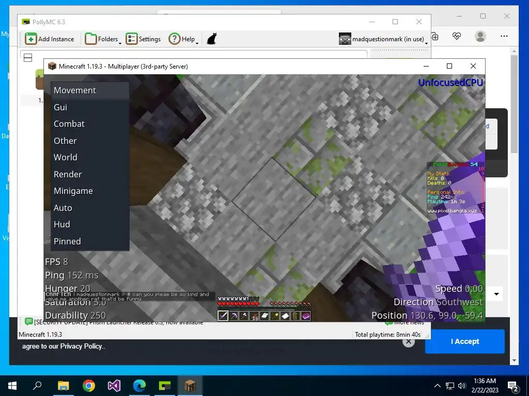Open Google Chrome from the taskbar
The image size is (529, 396).
coord(89,386)
